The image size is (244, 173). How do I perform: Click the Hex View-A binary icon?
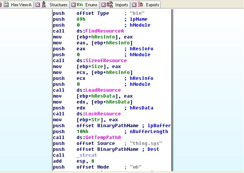(x=6, y=5)
